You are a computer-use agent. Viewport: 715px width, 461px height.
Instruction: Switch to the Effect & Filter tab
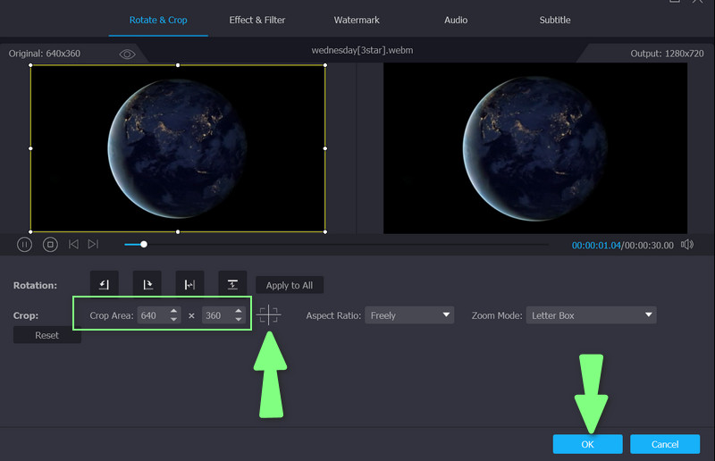[x=257, y=20]
